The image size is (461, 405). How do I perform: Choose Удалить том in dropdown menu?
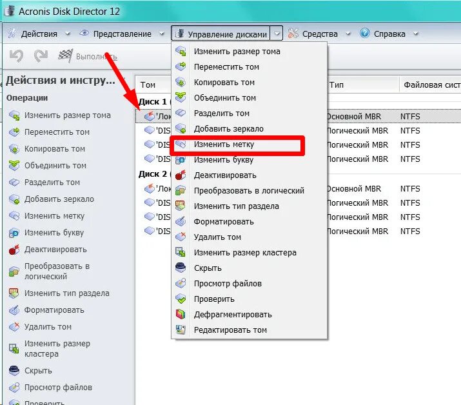249,237
